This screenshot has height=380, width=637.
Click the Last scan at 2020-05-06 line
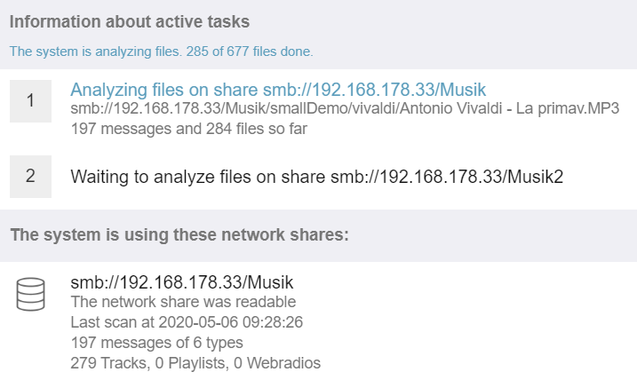[x=187, y=322]
